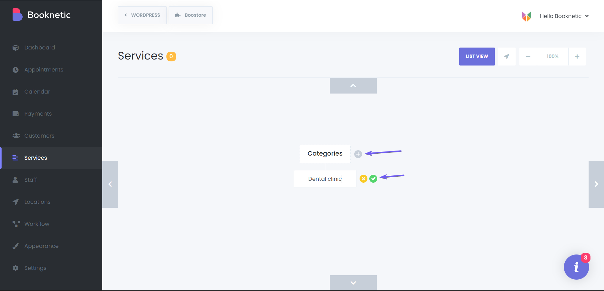Open the Customers section
The width and height of the screenshot is (604, 291).
tap(51, 136)
